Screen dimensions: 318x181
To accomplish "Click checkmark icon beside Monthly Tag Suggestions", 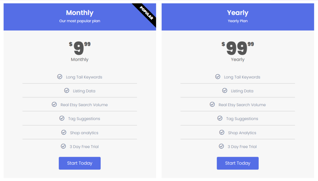I will click(62, 118).
